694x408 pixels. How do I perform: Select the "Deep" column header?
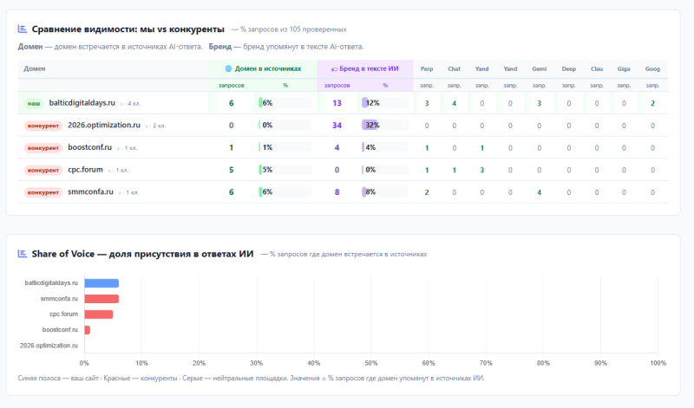(569, 69)
